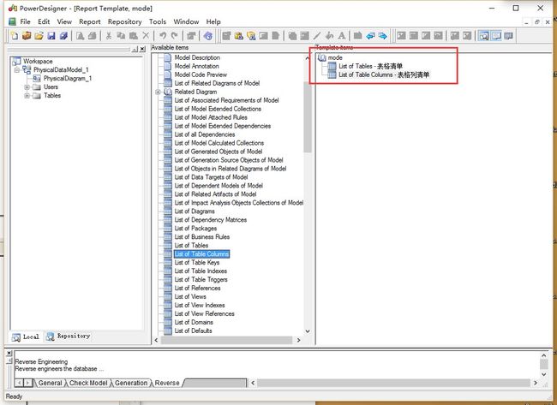Viewport: 557px width, 405px height.
Task: Open the Help menu
Action: tap(213, 21)
